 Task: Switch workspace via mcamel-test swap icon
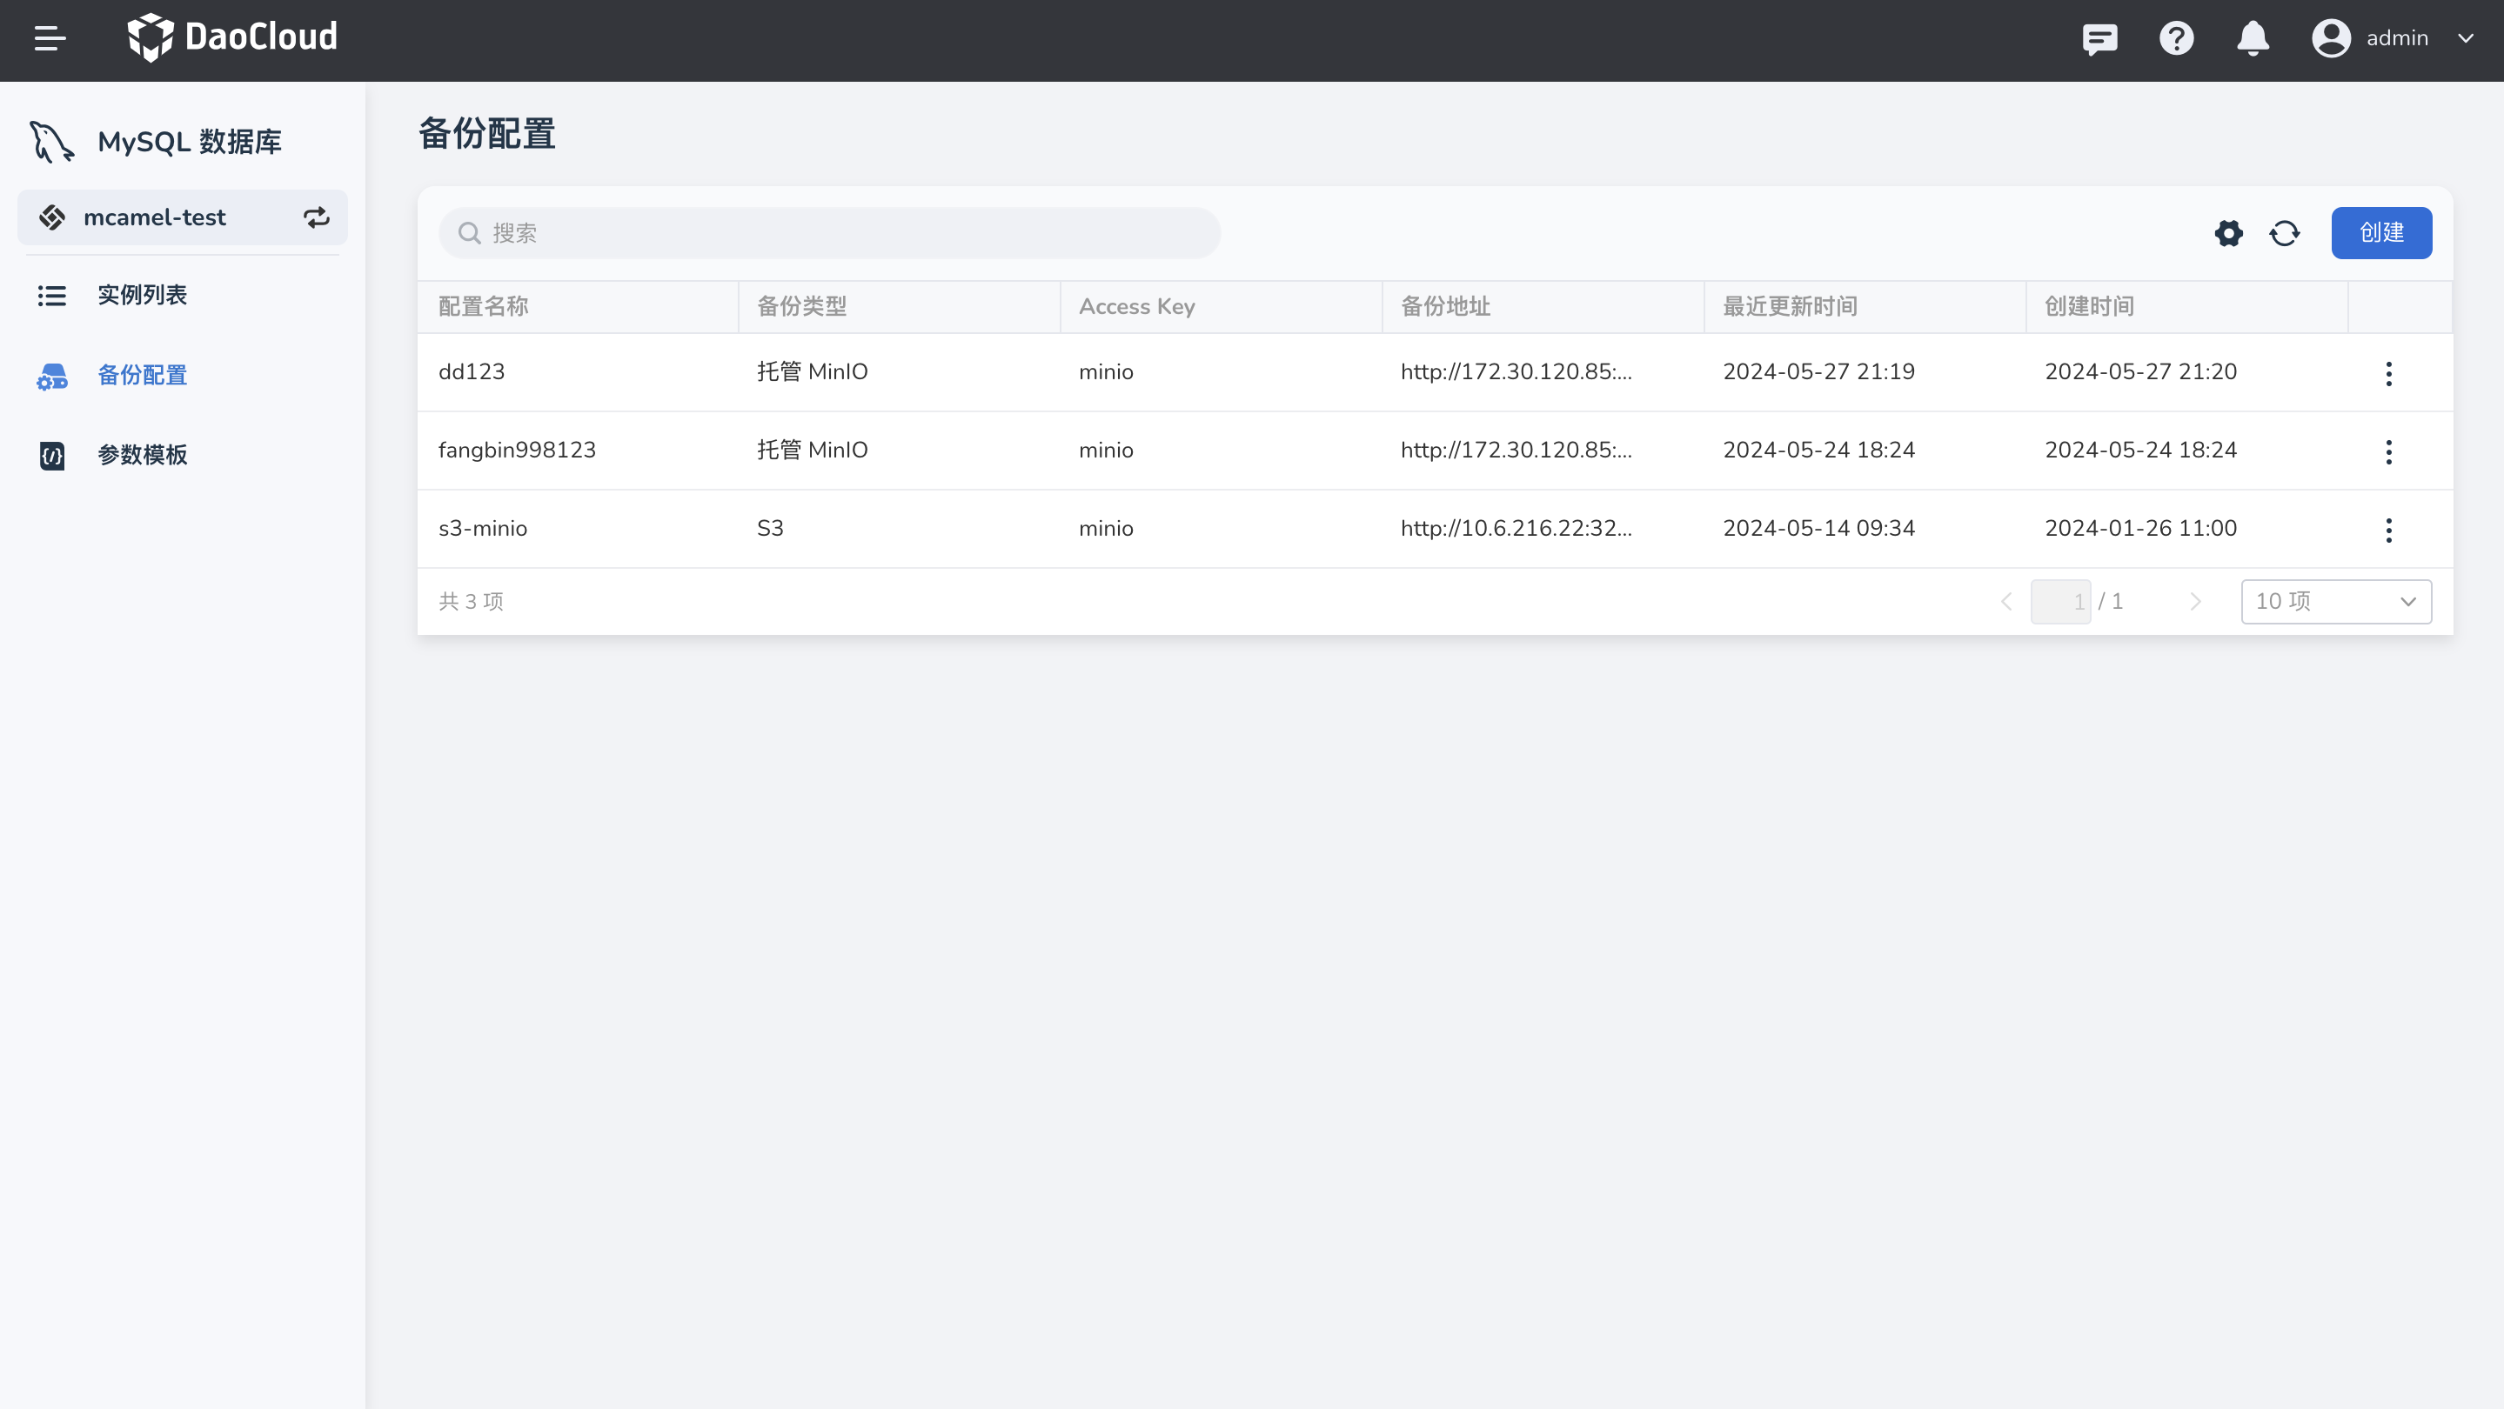click(x=316, y=217)
